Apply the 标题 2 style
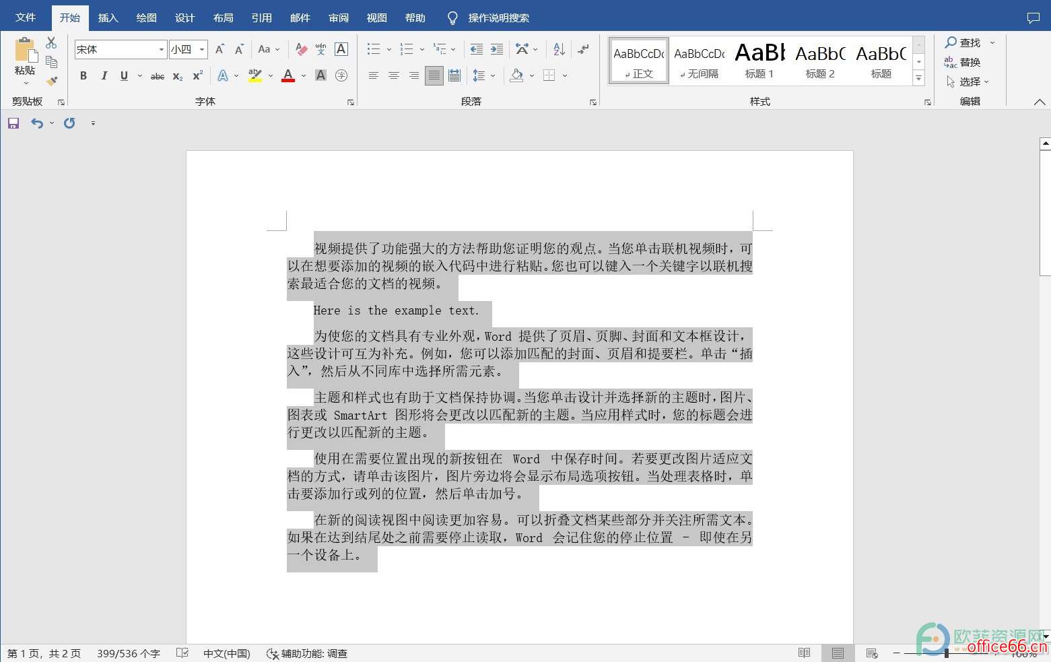 (820, 61)
